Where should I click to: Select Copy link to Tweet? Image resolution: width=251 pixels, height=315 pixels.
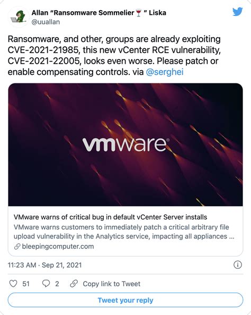tap(112, 284)
